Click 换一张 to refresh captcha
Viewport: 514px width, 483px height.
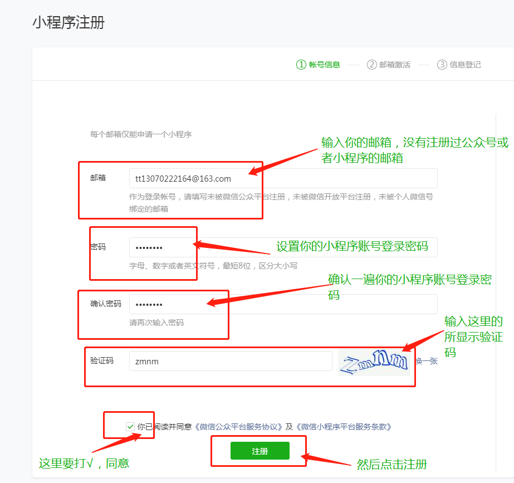point(427,361)
